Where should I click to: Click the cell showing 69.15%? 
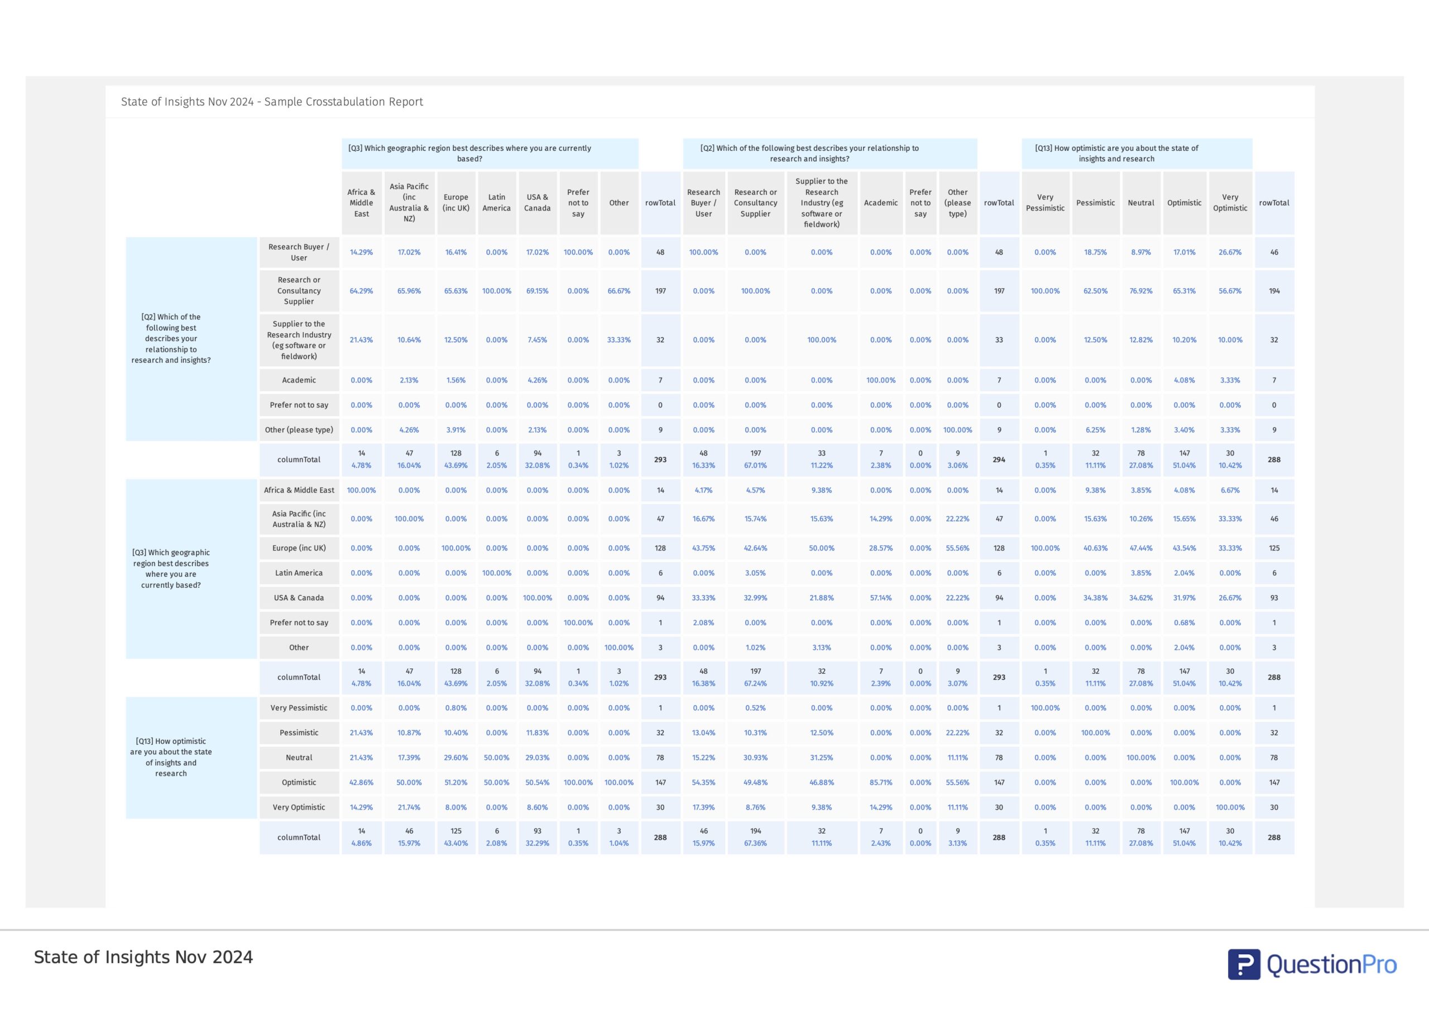tap(538, 291)
